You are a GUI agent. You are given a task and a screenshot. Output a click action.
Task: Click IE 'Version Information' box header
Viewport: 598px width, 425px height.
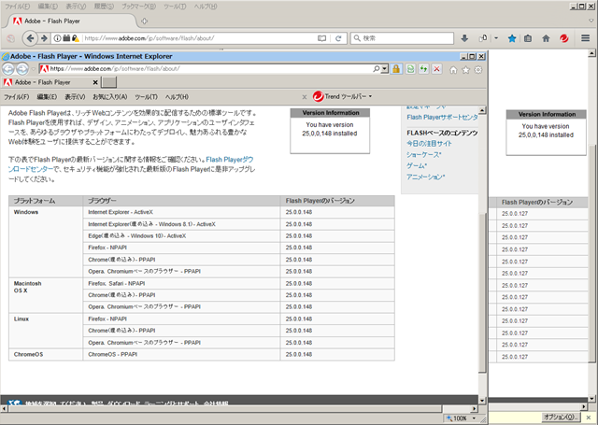pos(330,113)
